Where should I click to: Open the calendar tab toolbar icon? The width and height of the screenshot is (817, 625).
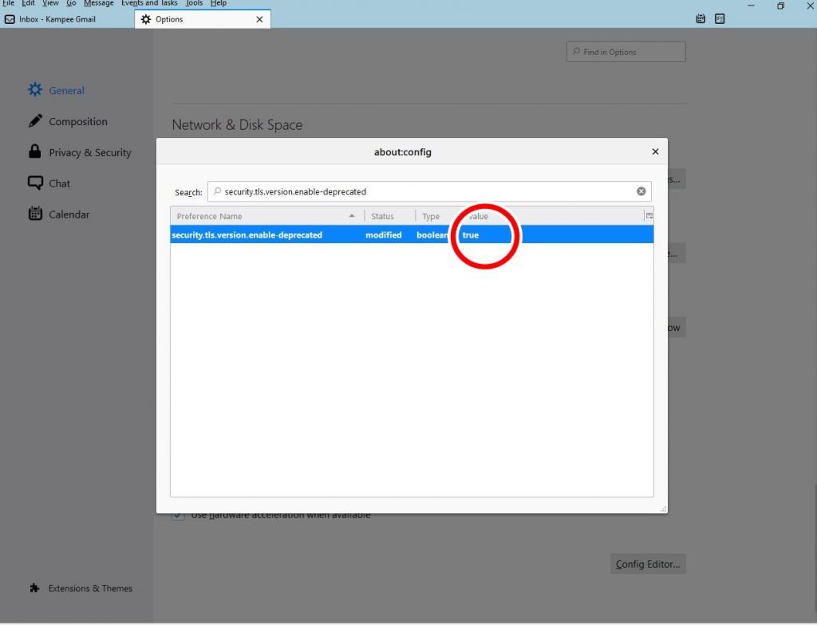click(x=701, y=18)
